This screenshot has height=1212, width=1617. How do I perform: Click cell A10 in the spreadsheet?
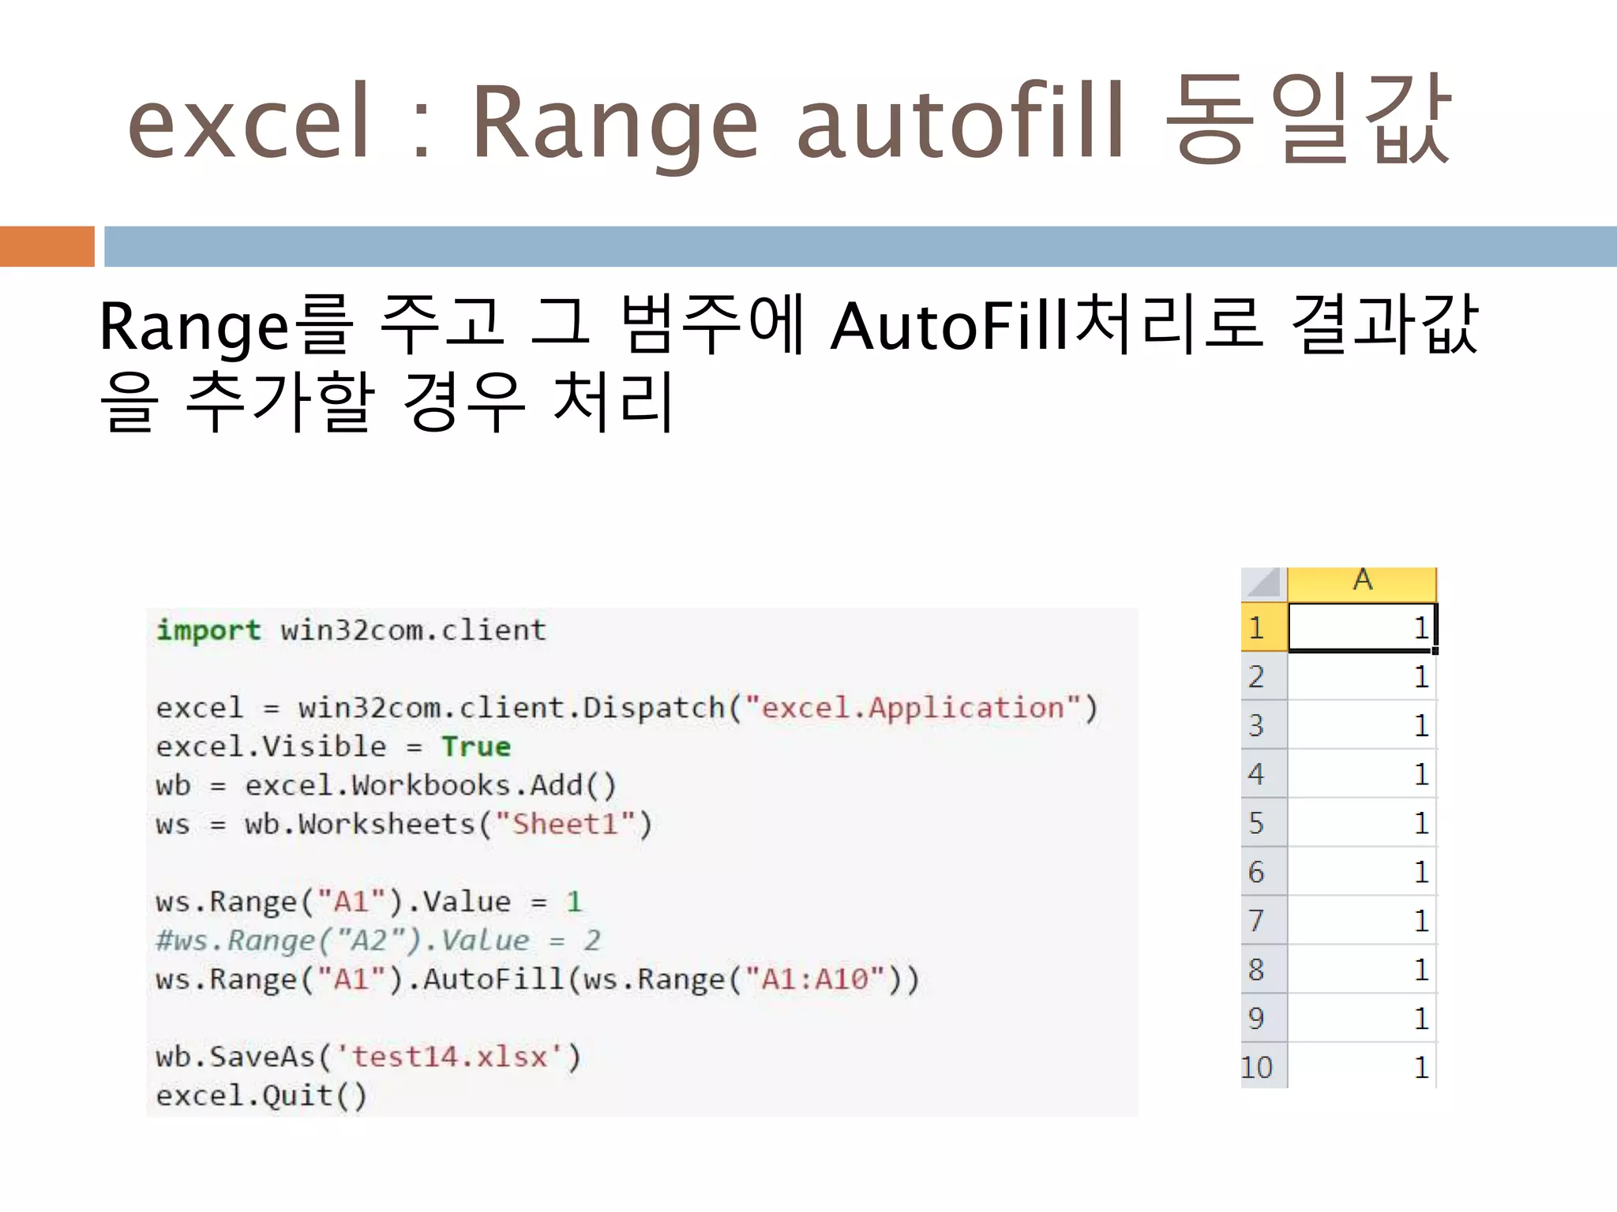1362,1067
